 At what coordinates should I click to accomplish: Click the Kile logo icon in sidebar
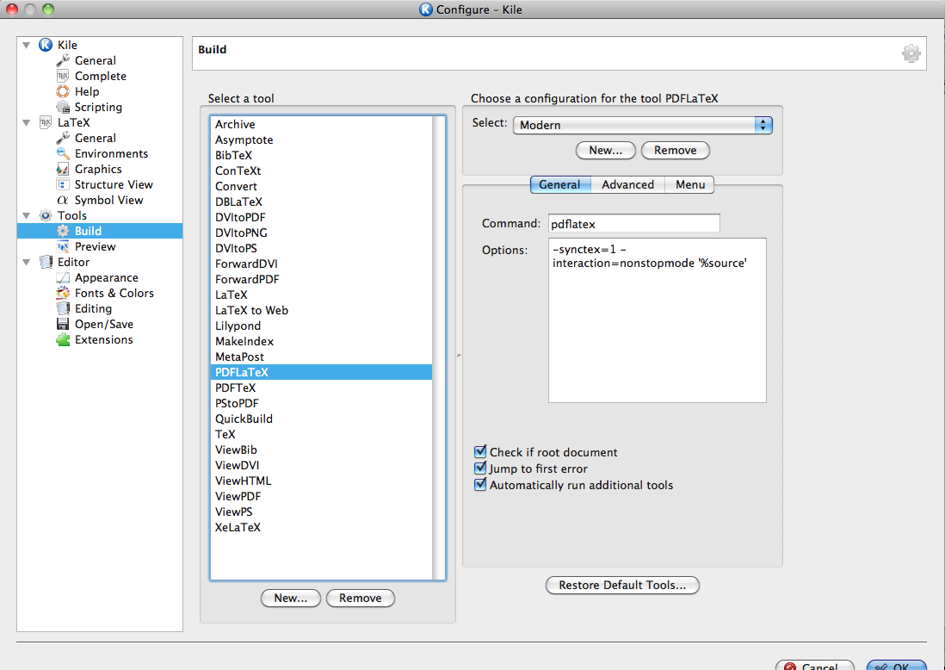pos(46,45)
